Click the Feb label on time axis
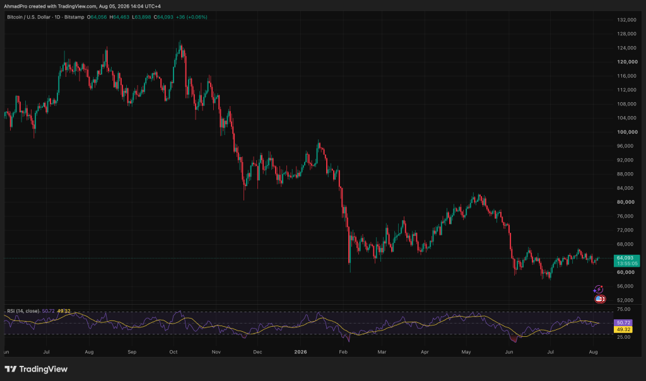 pyautogui.click(x=343, y=352)
